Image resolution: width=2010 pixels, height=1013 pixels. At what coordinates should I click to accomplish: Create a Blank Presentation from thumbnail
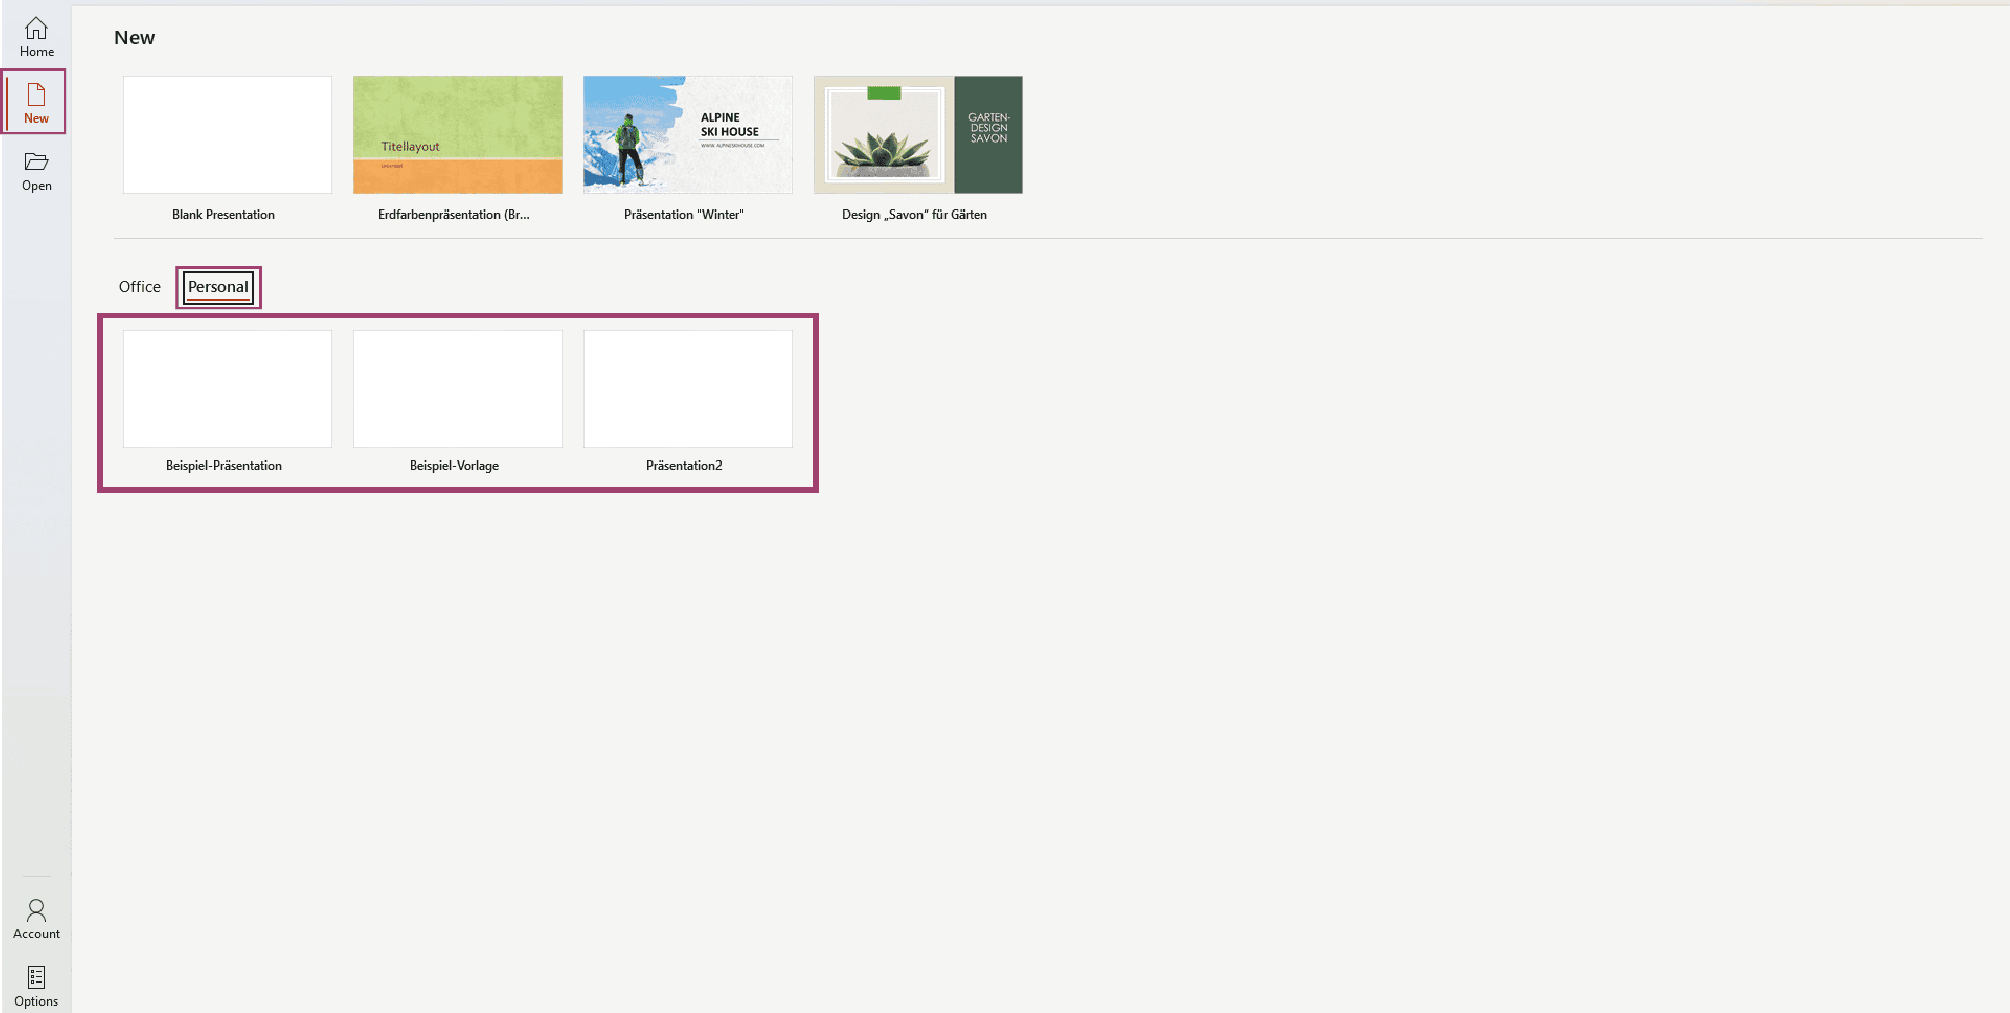227,134
